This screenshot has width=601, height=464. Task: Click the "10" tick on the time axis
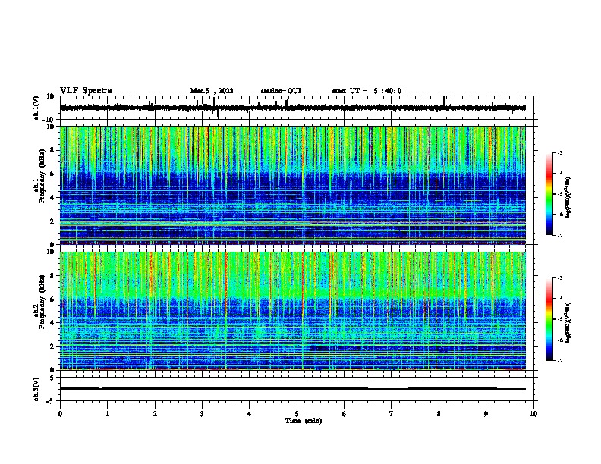coord(533,414)
